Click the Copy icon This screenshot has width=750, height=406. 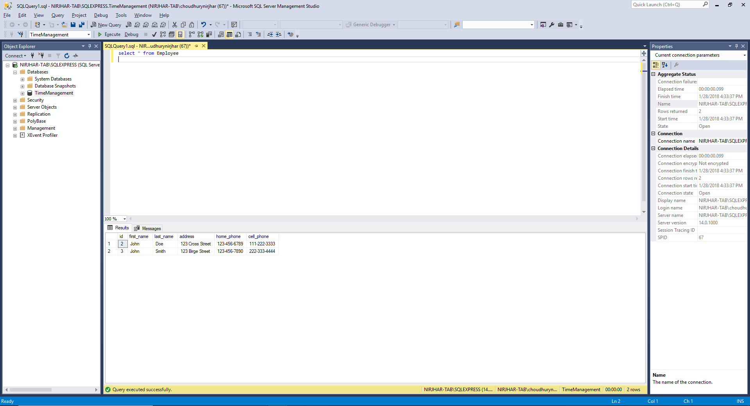point(183,25)
